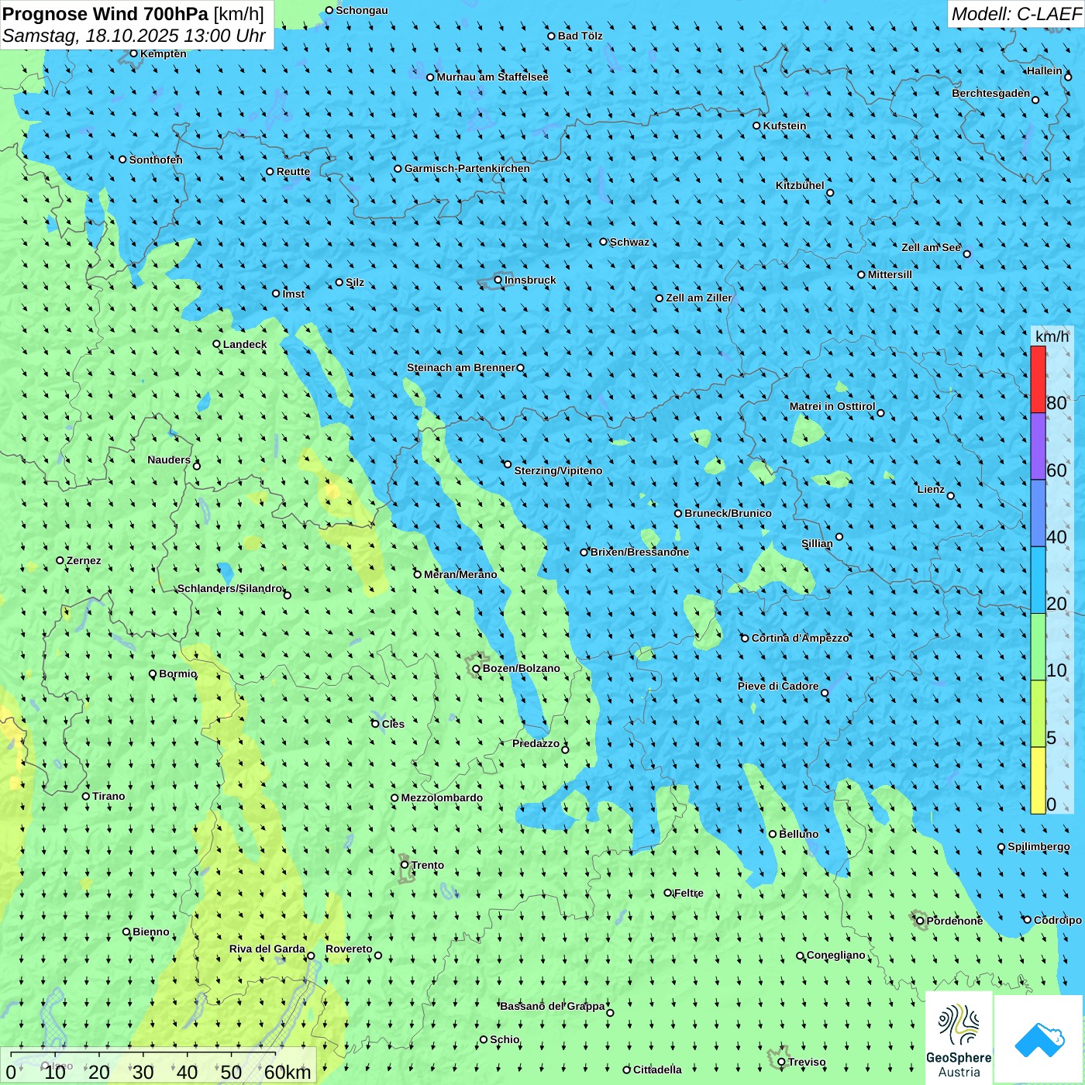Click the Murnau am Staffelsee label
The height and width of the screenshot is (1085, 1085).
coord(492,77)
